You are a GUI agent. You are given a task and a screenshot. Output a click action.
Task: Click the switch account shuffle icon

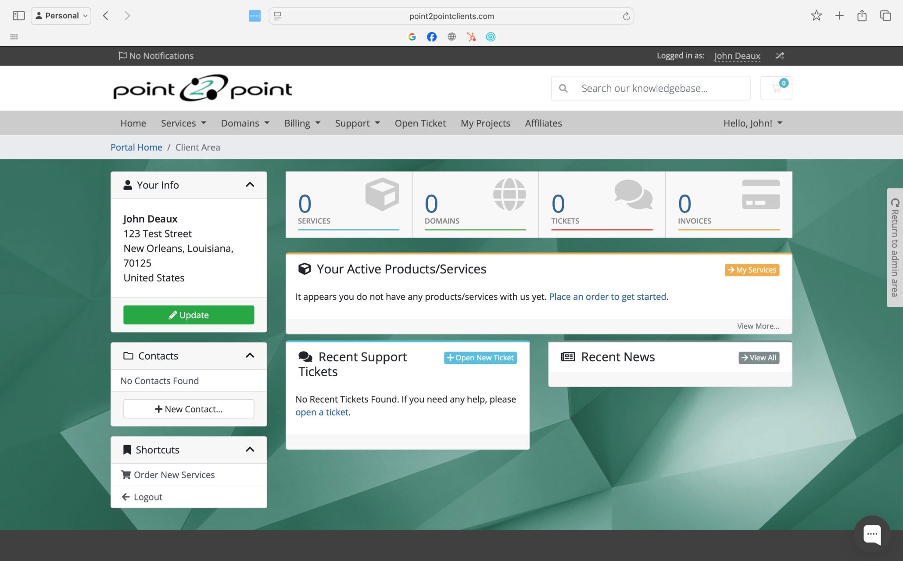point(779,56)
